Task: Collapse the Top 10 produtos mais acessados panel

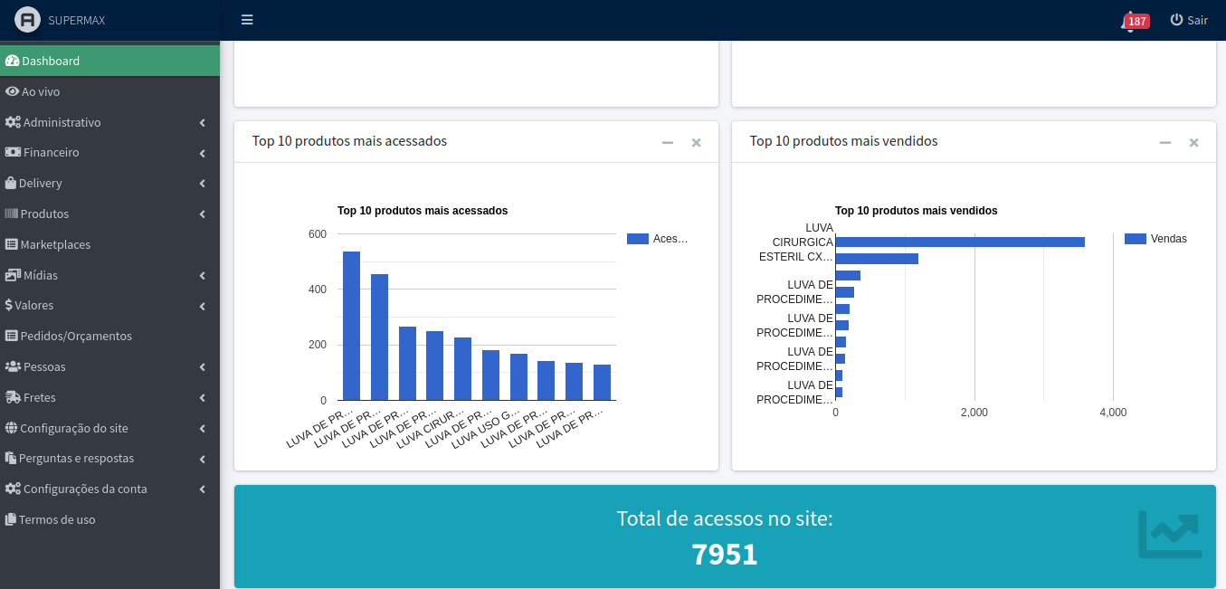Action: 668,142
